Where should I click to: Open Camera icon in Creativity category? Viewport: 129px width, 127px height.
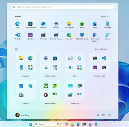tap(21, 95)
